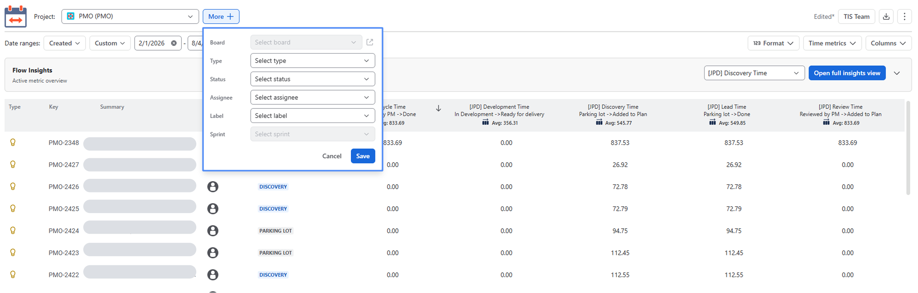Click assignee avatar for PMO-2425
Image resolution: width=918 pixels, height=293 pixels.
click(213, 209)
